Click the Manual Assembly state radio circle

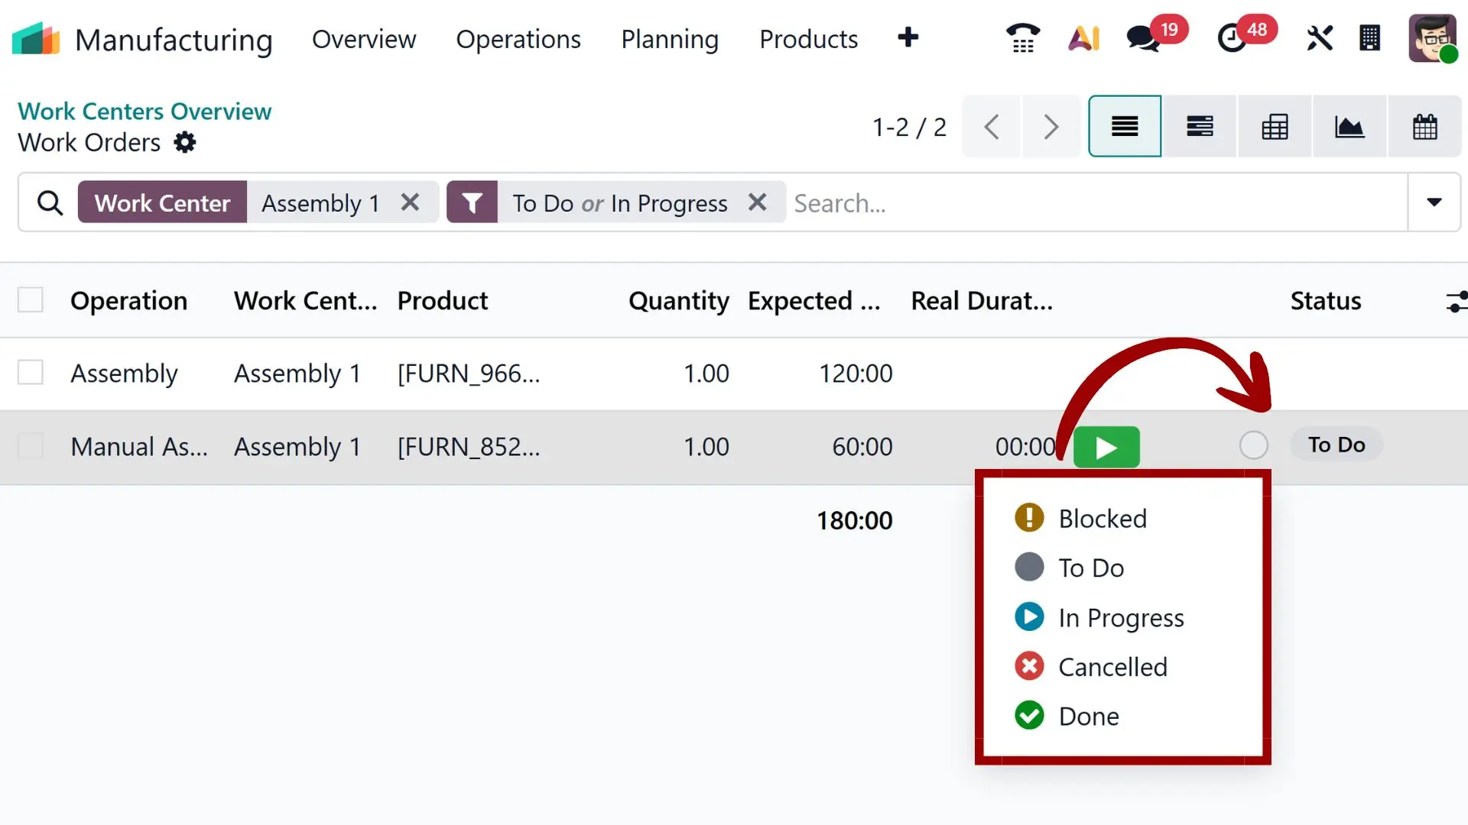(1253, 445)
